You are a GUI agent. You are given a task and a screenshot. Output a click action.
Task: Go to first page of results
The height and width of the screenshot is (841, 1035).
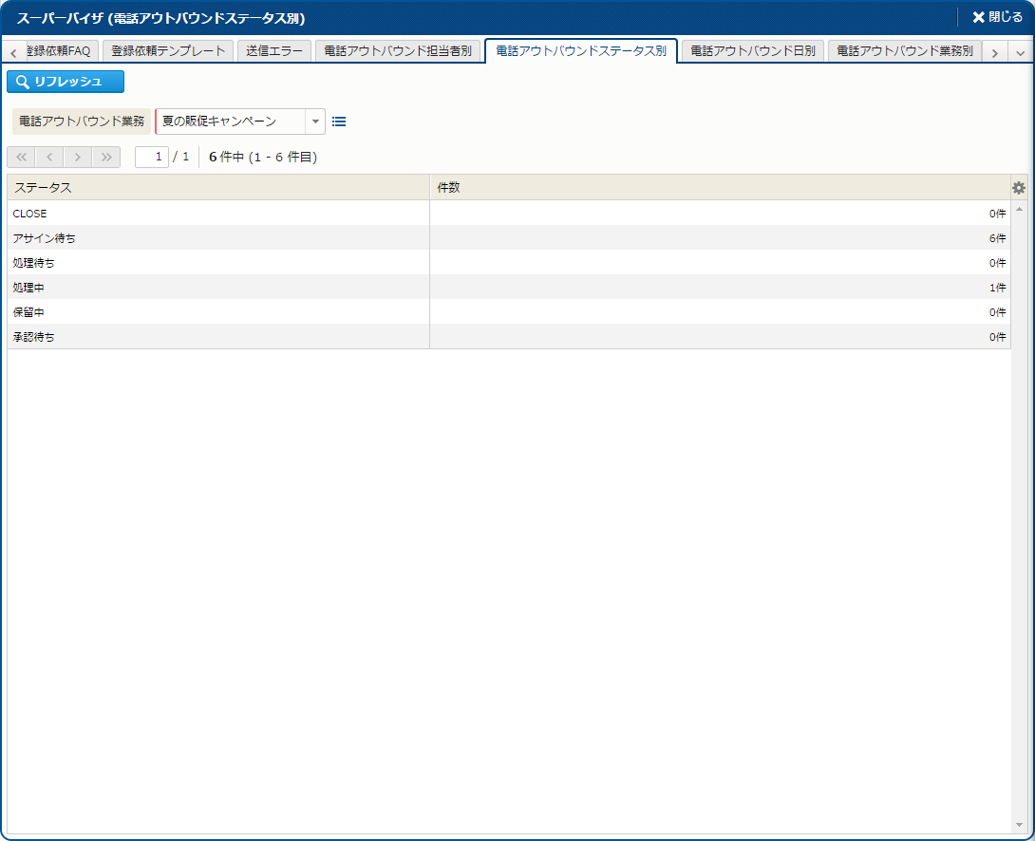click(21, 157)
